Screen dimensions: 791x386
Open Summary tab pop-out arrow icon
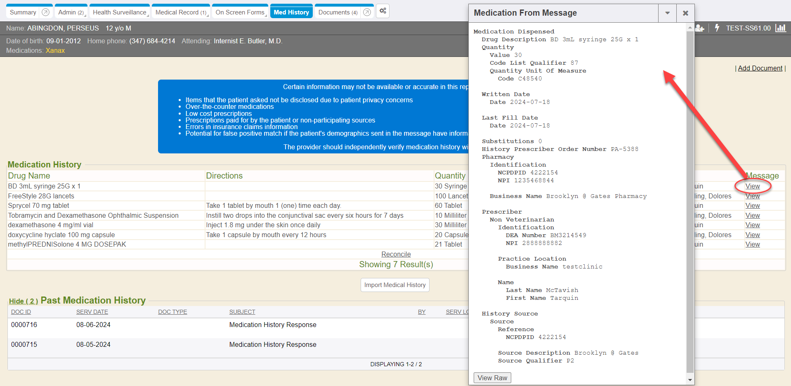coord(46,12)
